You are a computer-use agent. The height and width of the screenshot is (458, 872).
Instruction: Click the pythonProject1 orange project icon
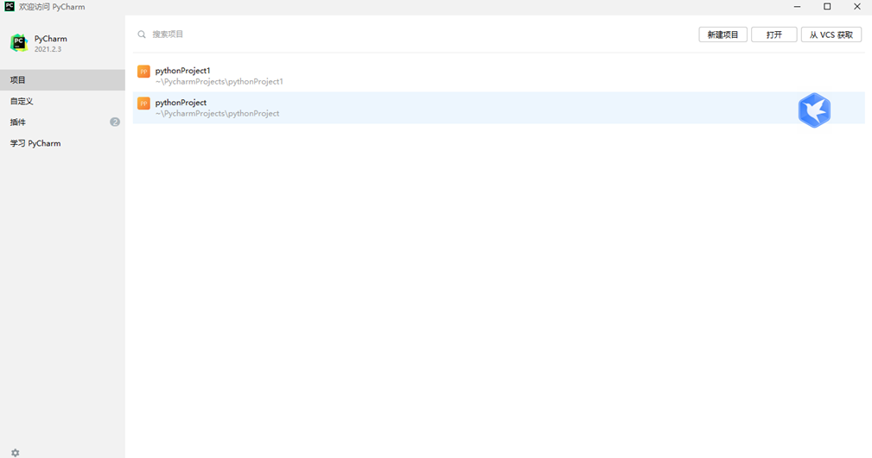pyautogui.click(x=143, y=72)
